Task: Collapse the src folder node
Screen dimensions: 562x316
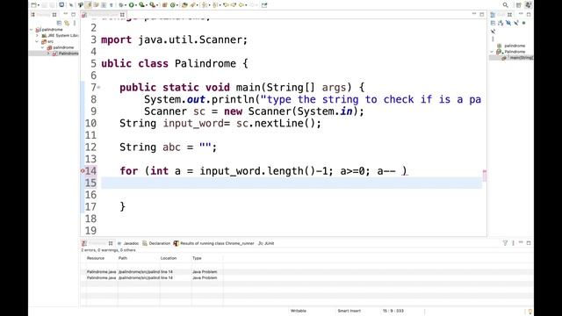Action: (37, 41)
